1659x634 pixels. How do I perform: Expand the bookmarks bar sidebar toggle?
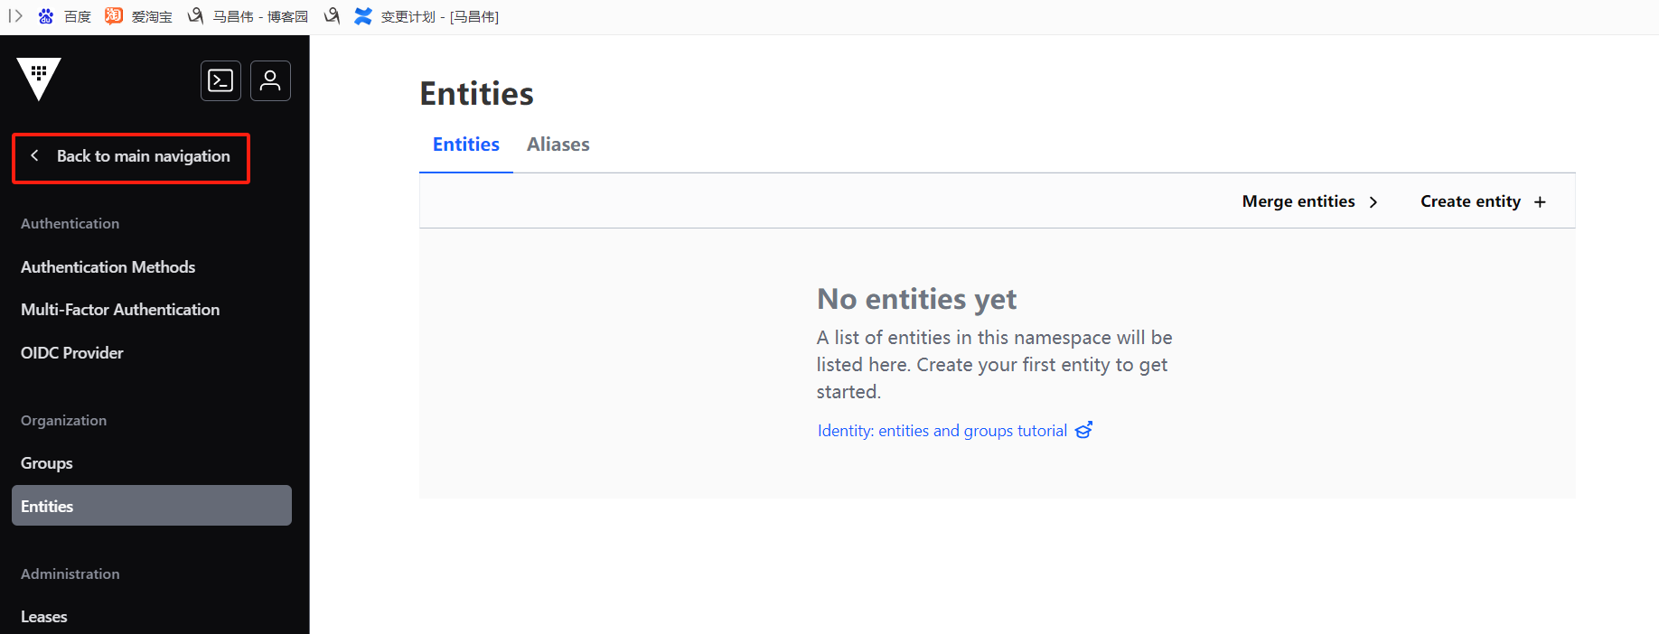tap(15, 16)
